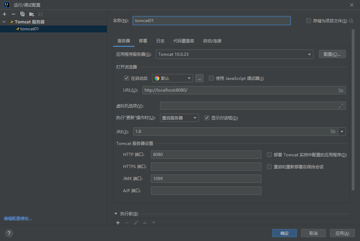Image resolution: width=360 pixels, height=241 pixels.
Task: Remove the selected 执行前 task
Action: pos(127,223)
